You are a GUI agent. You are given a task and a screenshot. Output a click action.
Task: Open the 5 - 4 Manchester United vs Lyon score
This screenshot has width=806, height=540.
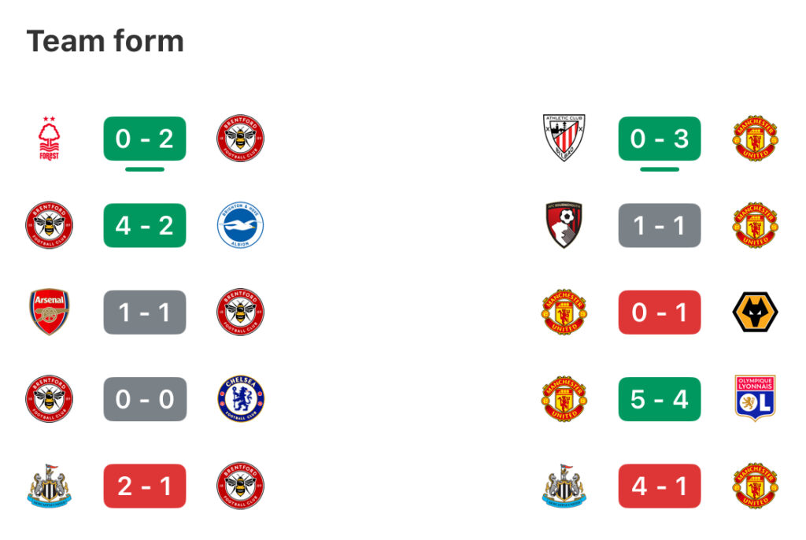pyautogui.click(x=660, y=399)
